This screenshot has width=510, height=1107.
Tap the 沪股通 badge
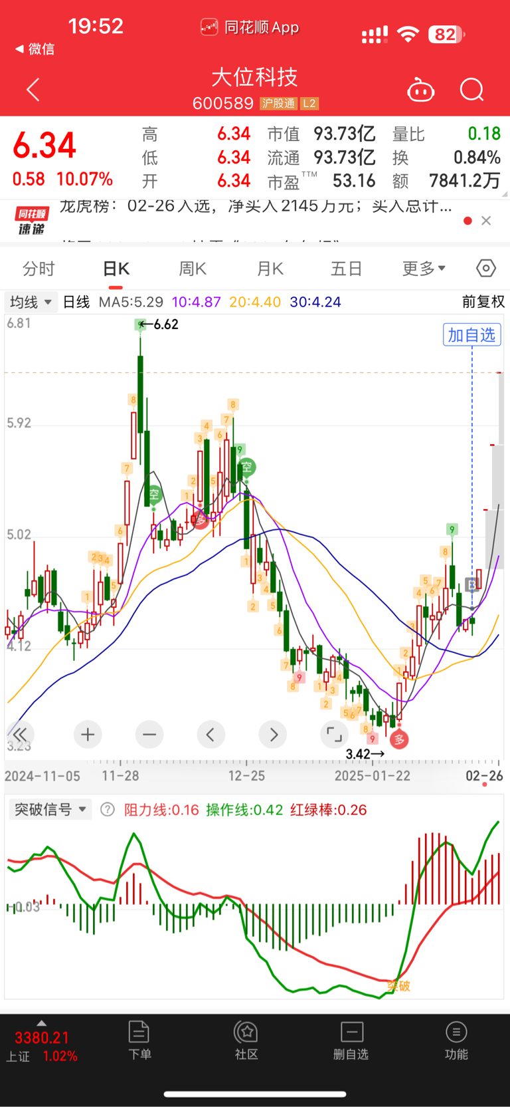278,104
